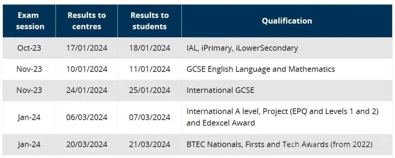Click the 20/03/2024 date cell

[87, 145]
